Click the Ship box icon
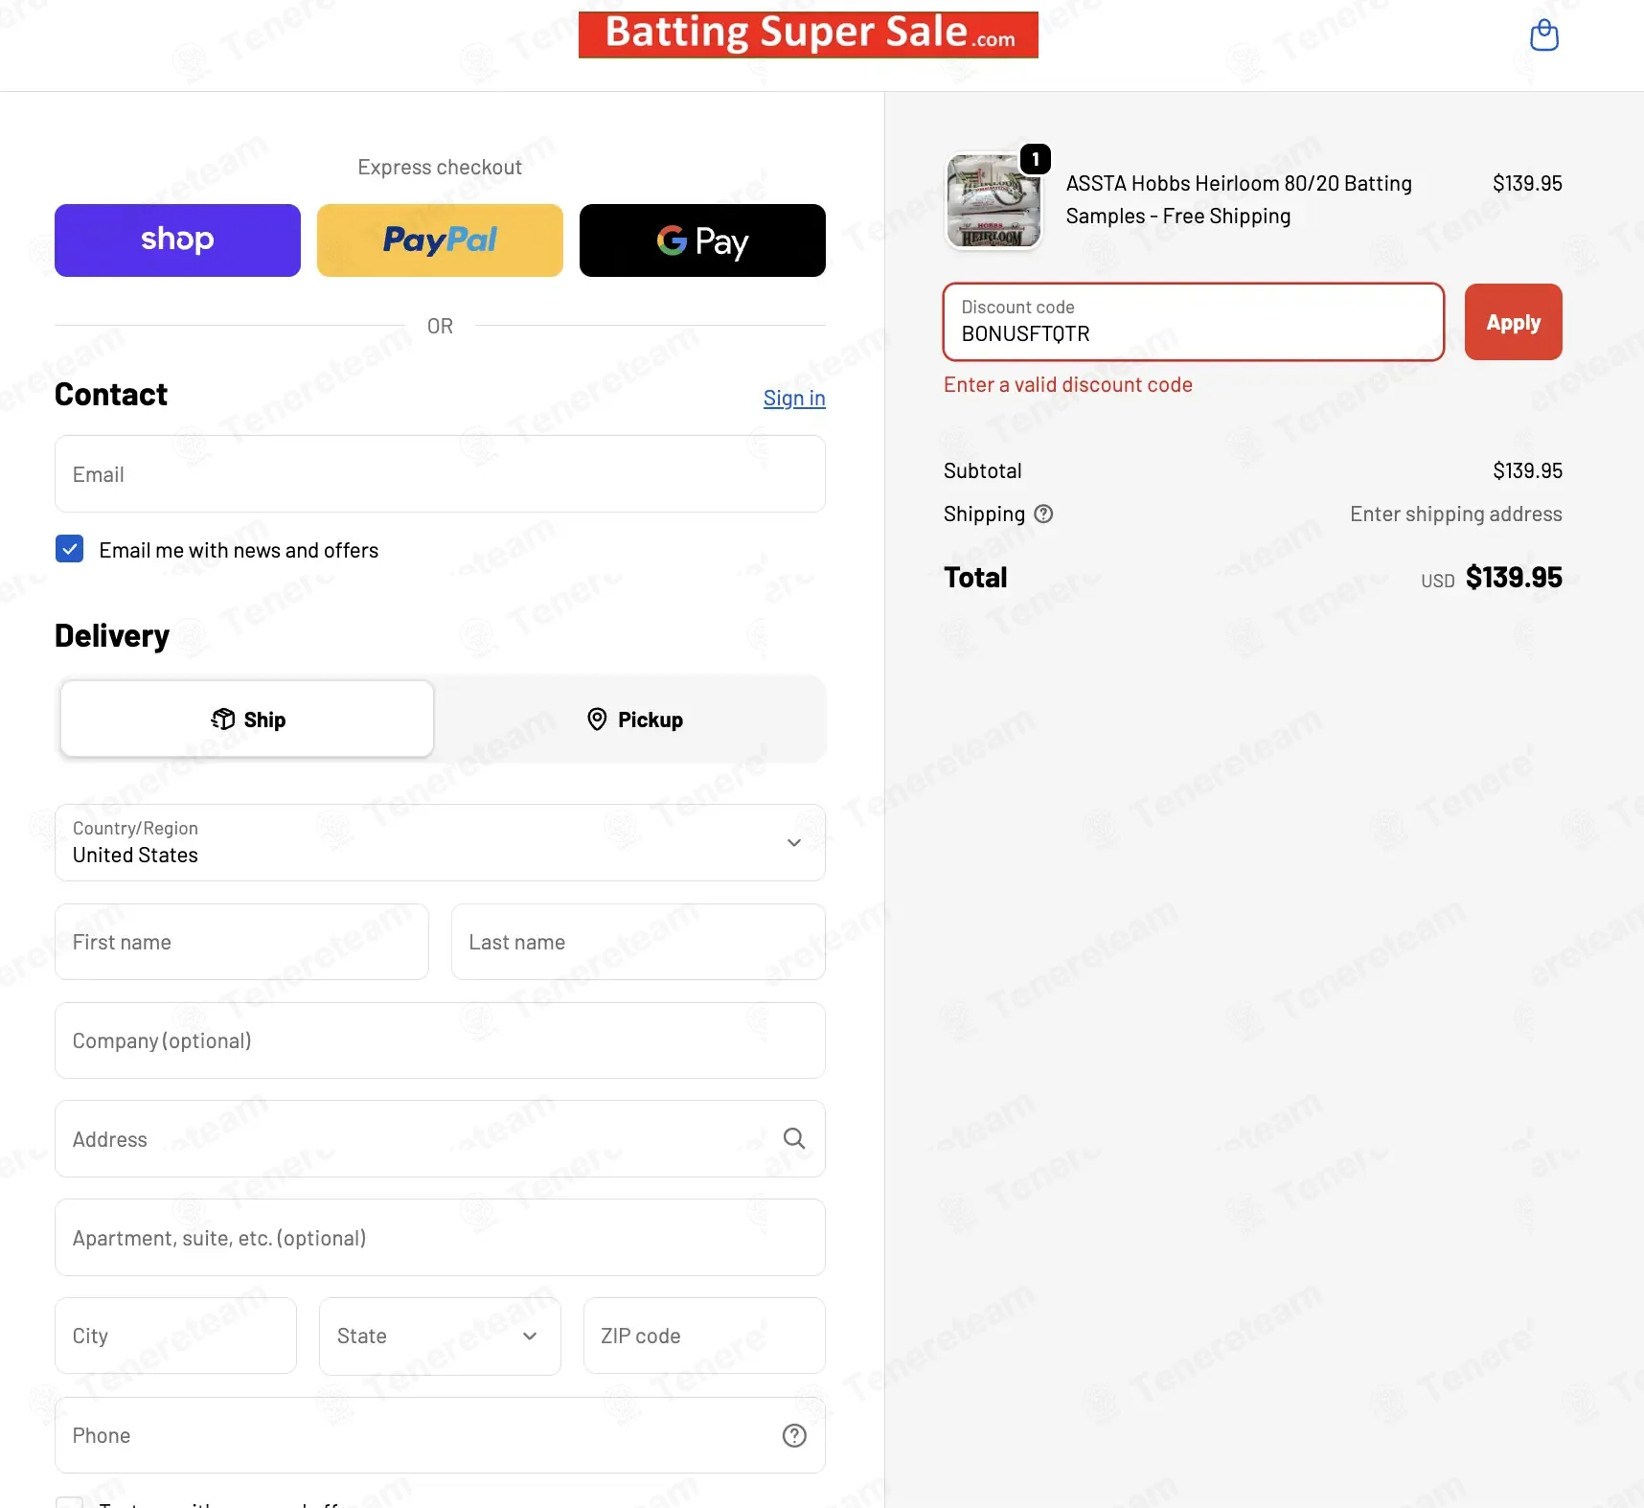 pyautogui.click(x=223, y=719)
